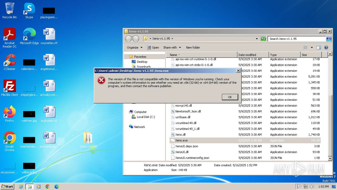The width and height of the screenshot is (337, 190).
Task: Click the Explorer Forward navigation button
Action: (136, 39)
